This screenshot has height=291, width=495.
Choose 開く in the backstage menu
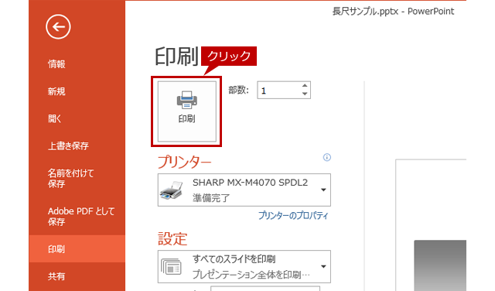coord(55,119)
